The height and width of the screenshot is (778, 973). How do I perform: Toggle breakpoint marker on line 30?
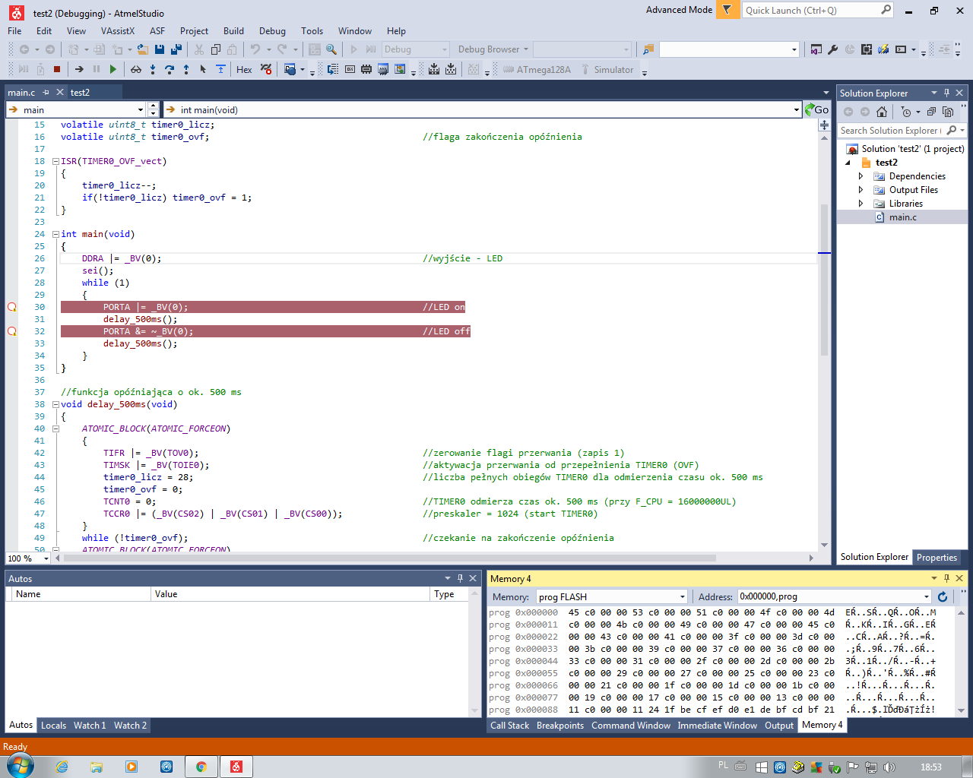tap(12, 307)
